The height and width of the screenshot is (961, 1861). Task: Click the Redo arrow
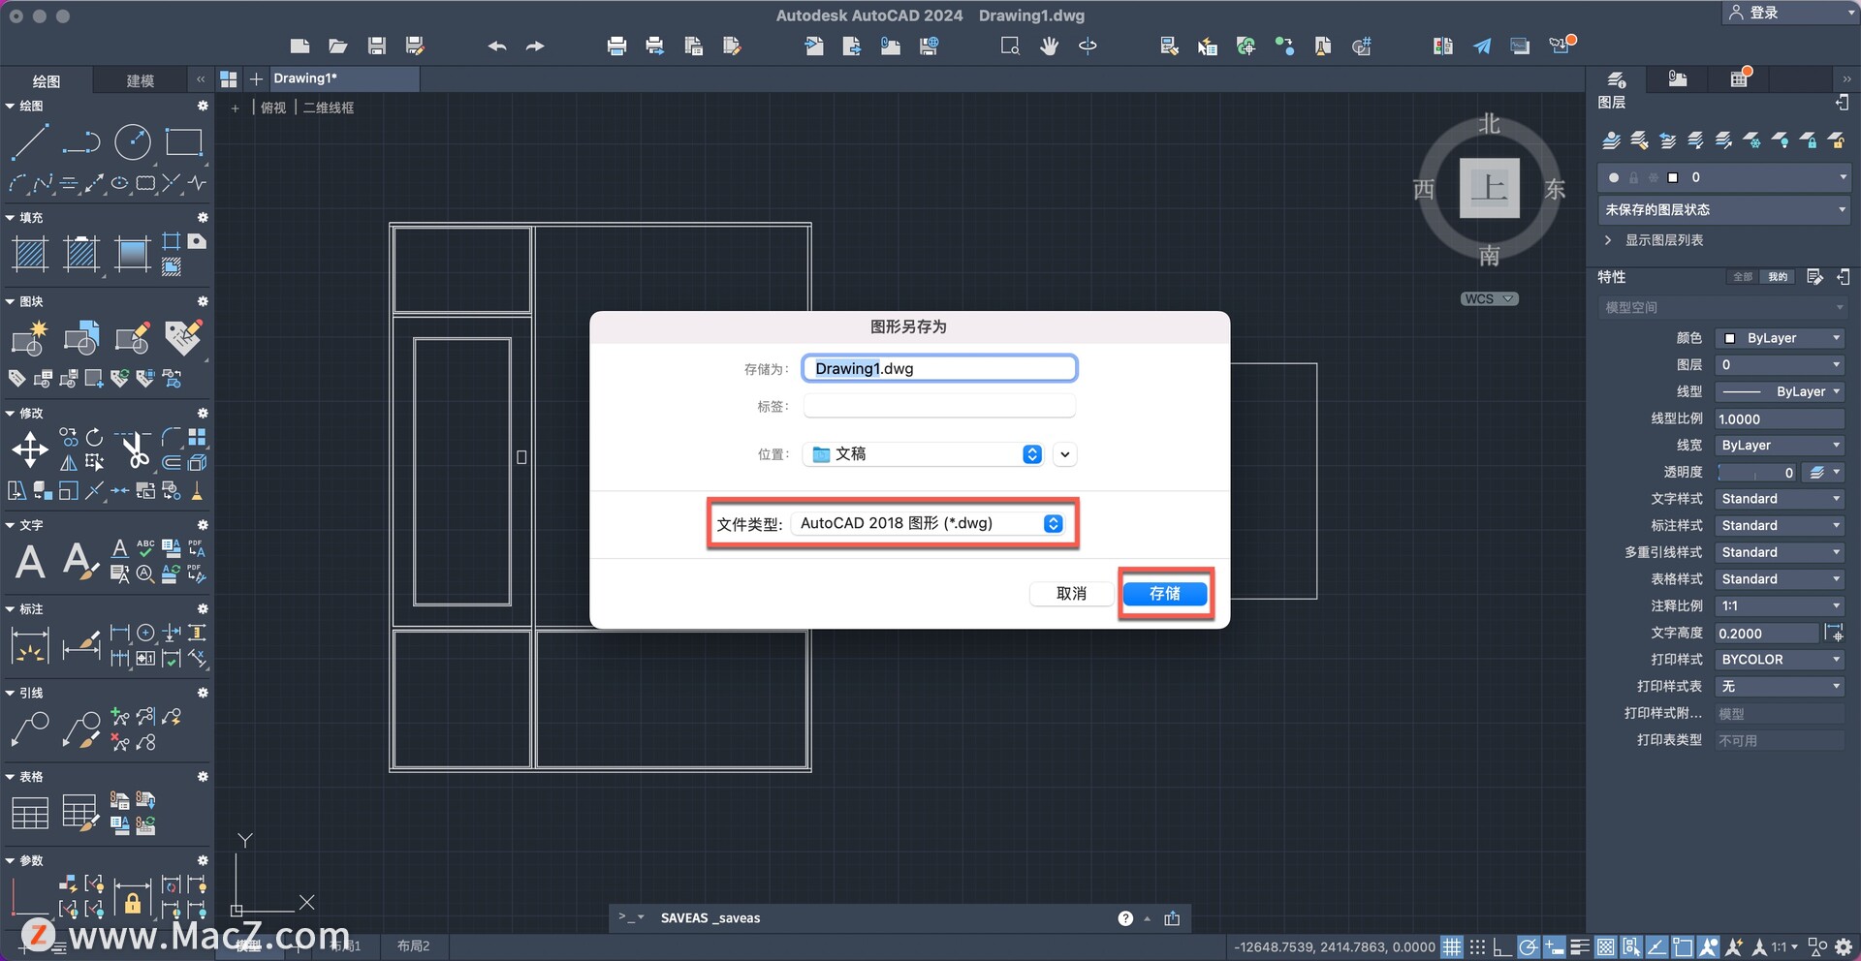(535, 46)
